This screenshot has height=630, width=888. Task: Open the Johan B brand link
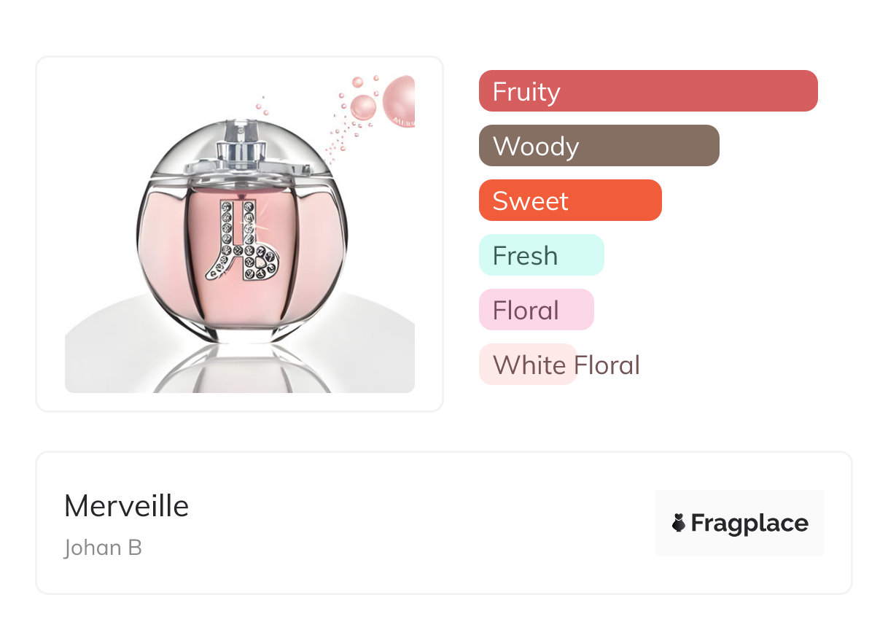103,548
